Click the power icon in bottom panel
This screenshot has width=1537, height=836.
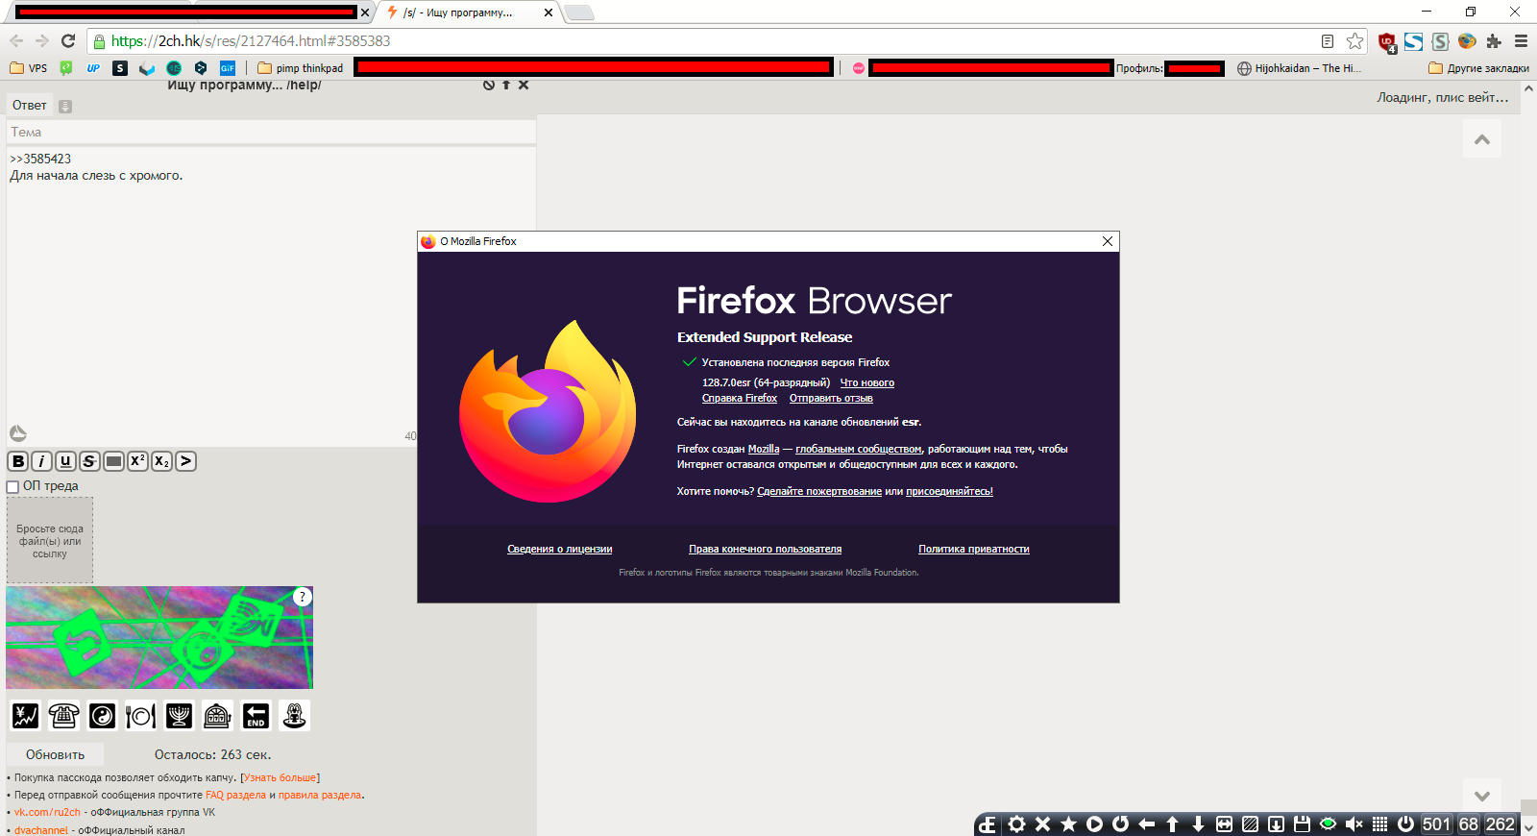(x=1405, y=824)
